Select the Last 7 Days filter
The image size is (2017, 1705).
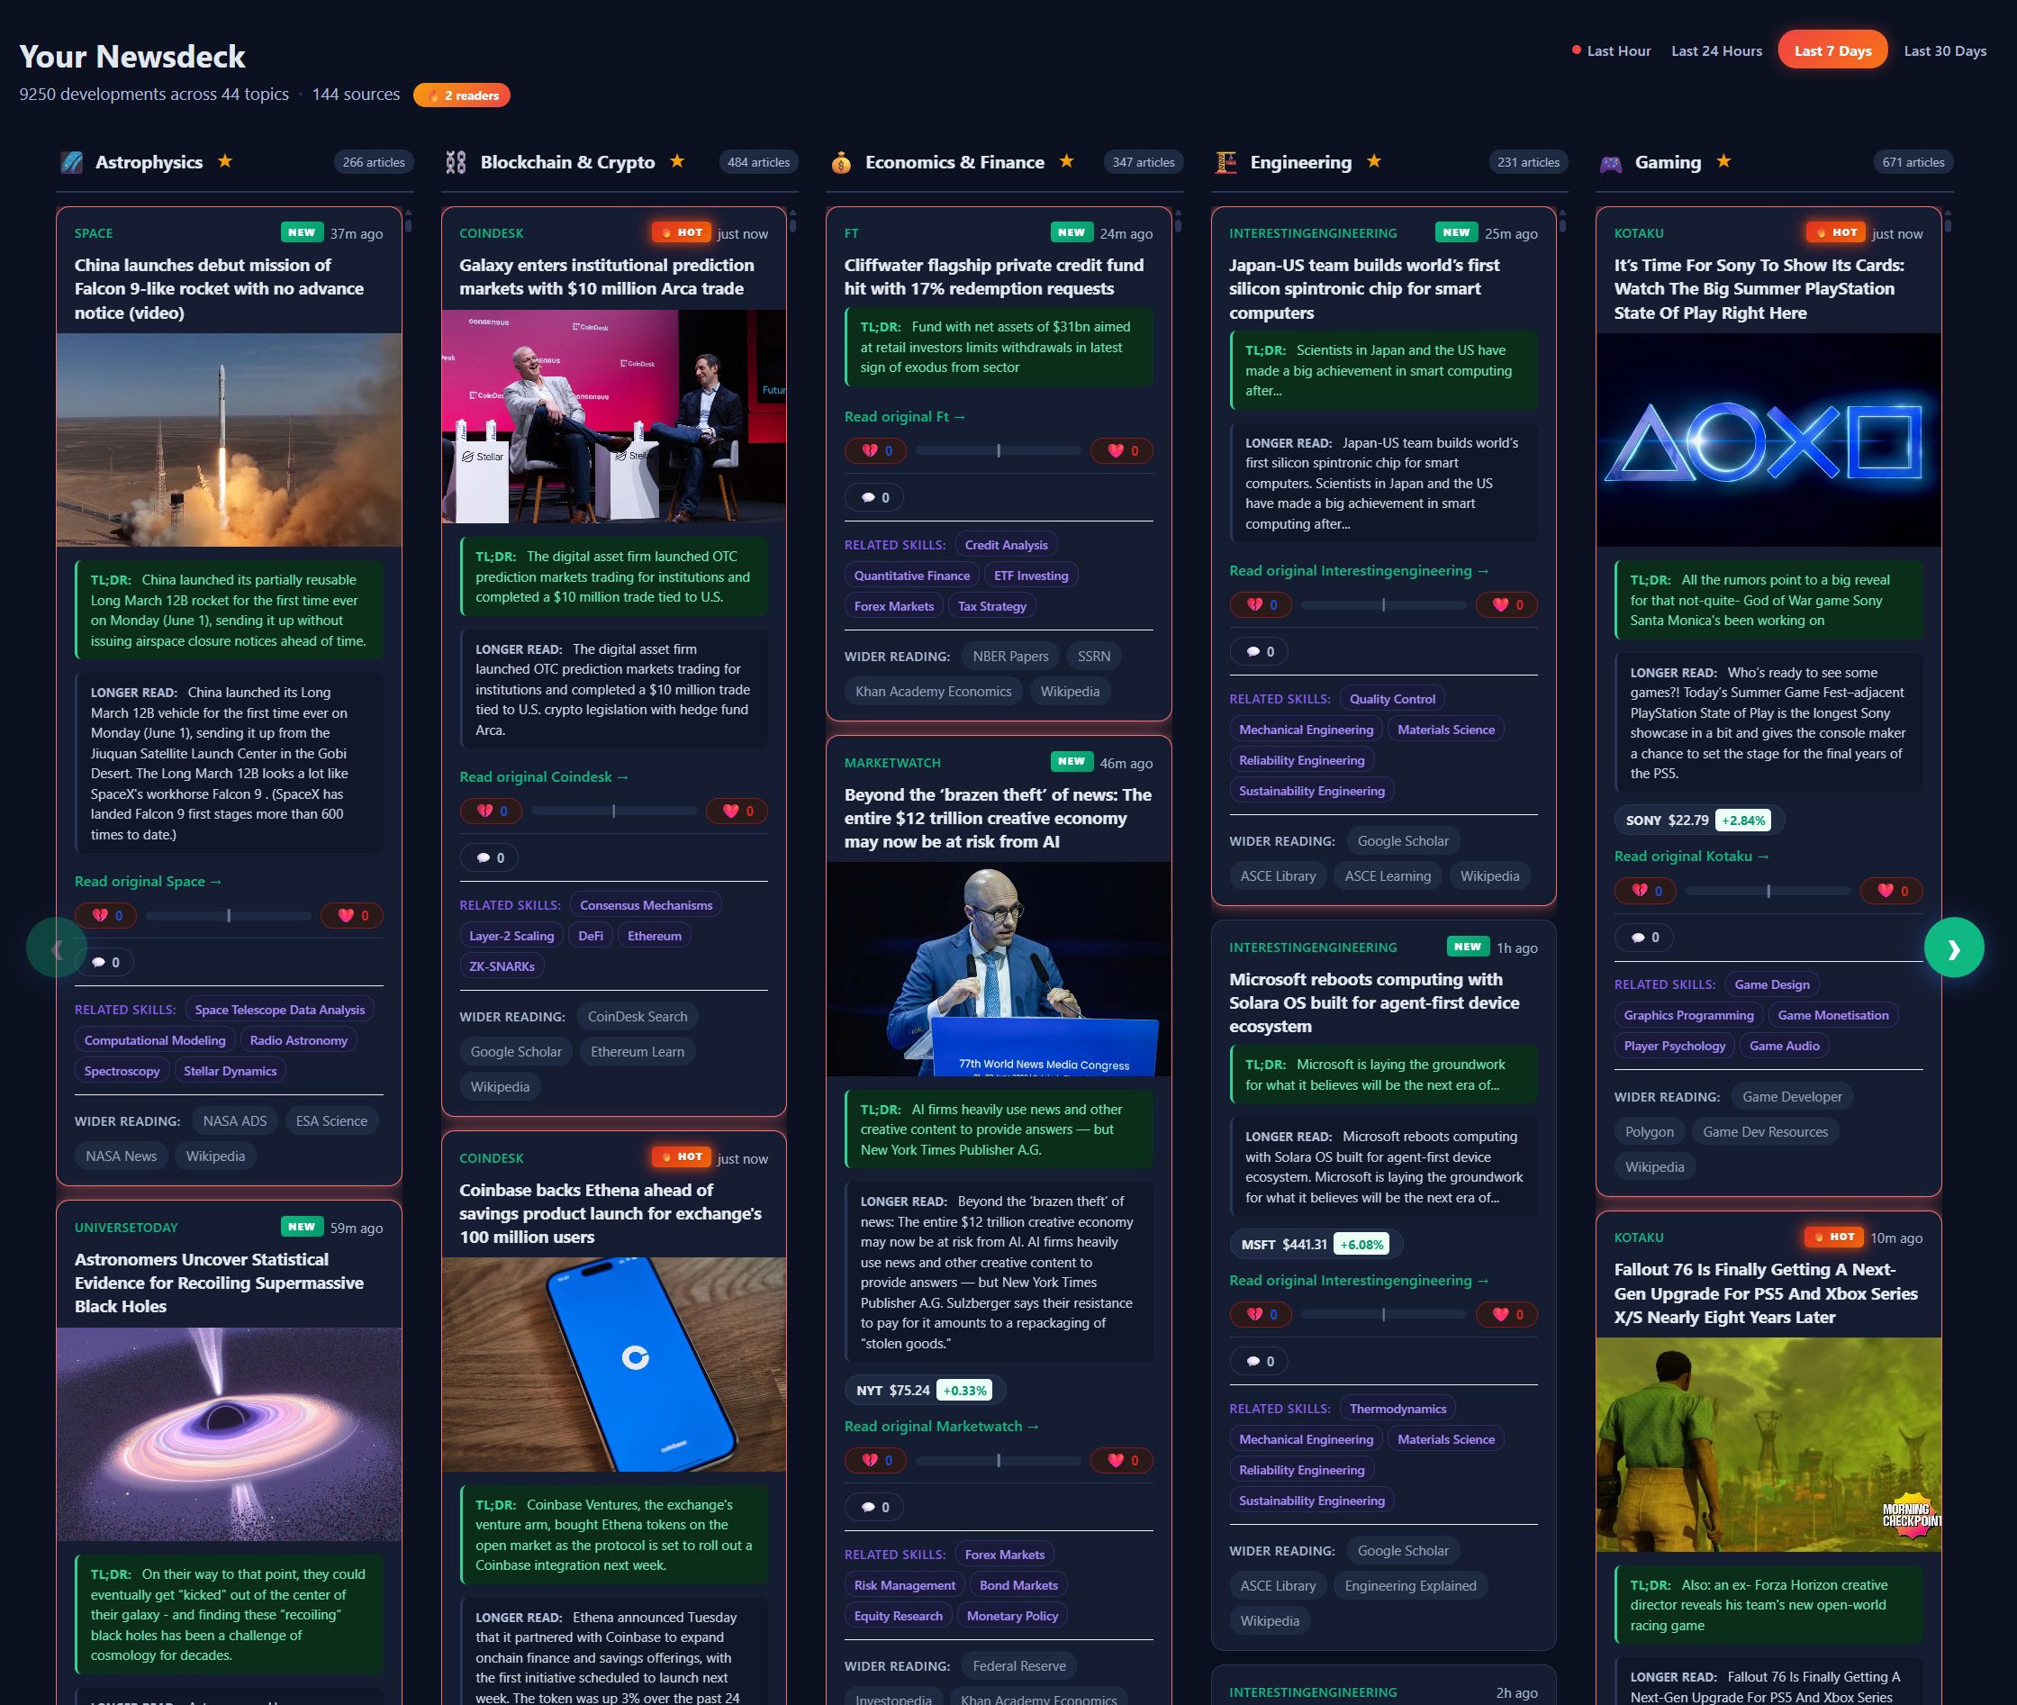click(x=1832, y=51)
